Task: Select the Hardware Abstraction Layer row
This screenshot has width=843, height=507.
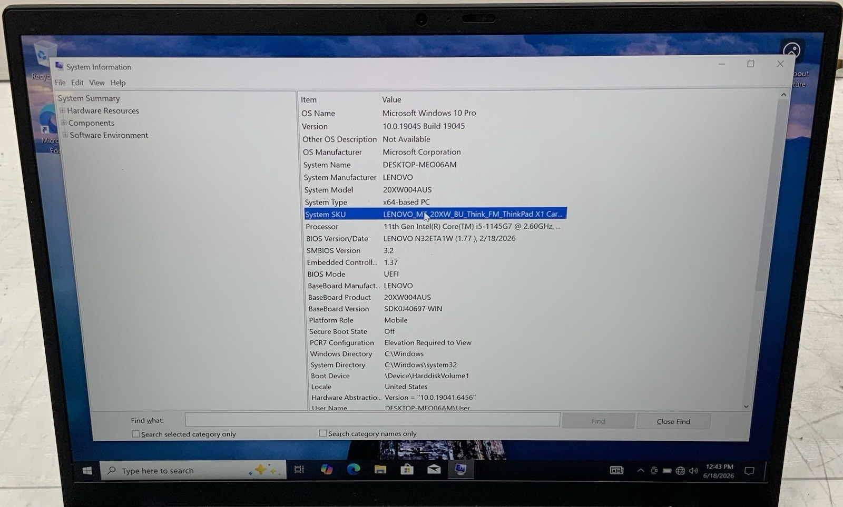Action: coord(394,398)
